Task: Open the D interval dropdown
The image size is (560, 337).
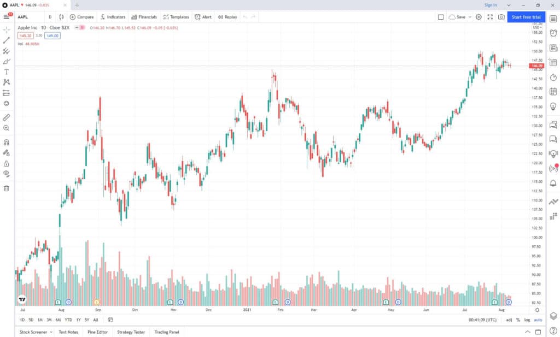Action: click(x=50, y=17)
